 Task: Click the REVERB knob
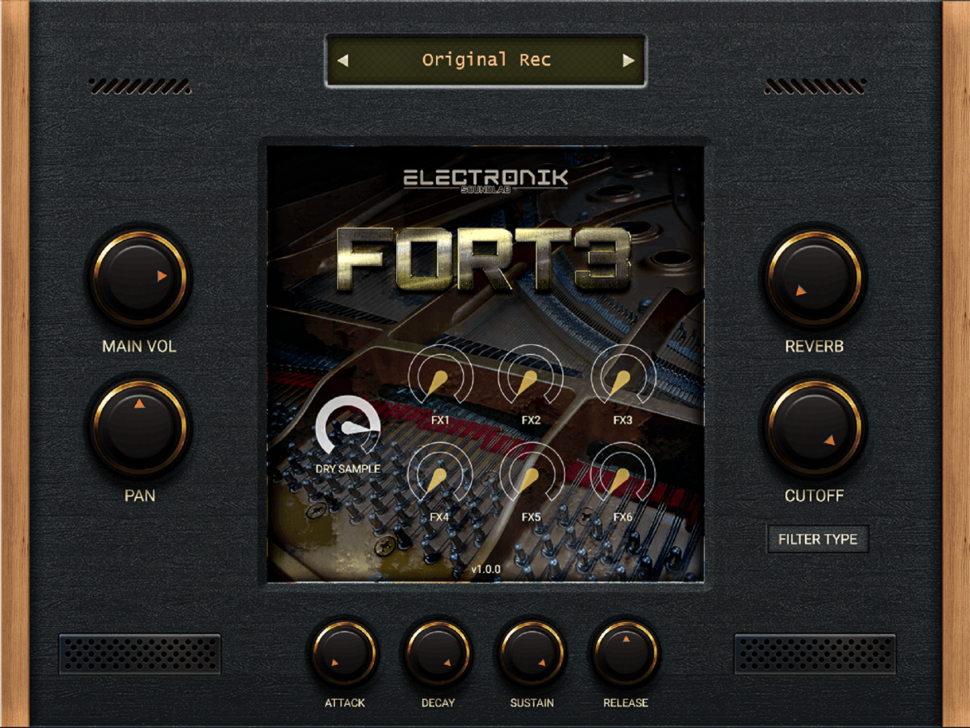(815, 279)
